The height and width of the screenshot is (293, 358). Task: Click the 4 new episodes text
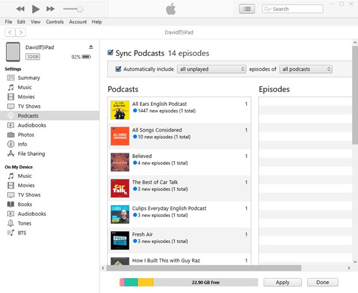[163, 163]
